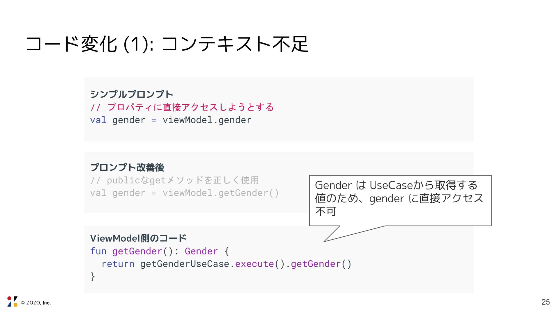The width and height of the screenshot is (558, 314).
Task: Click the slide page number 25
Action: 546,302
